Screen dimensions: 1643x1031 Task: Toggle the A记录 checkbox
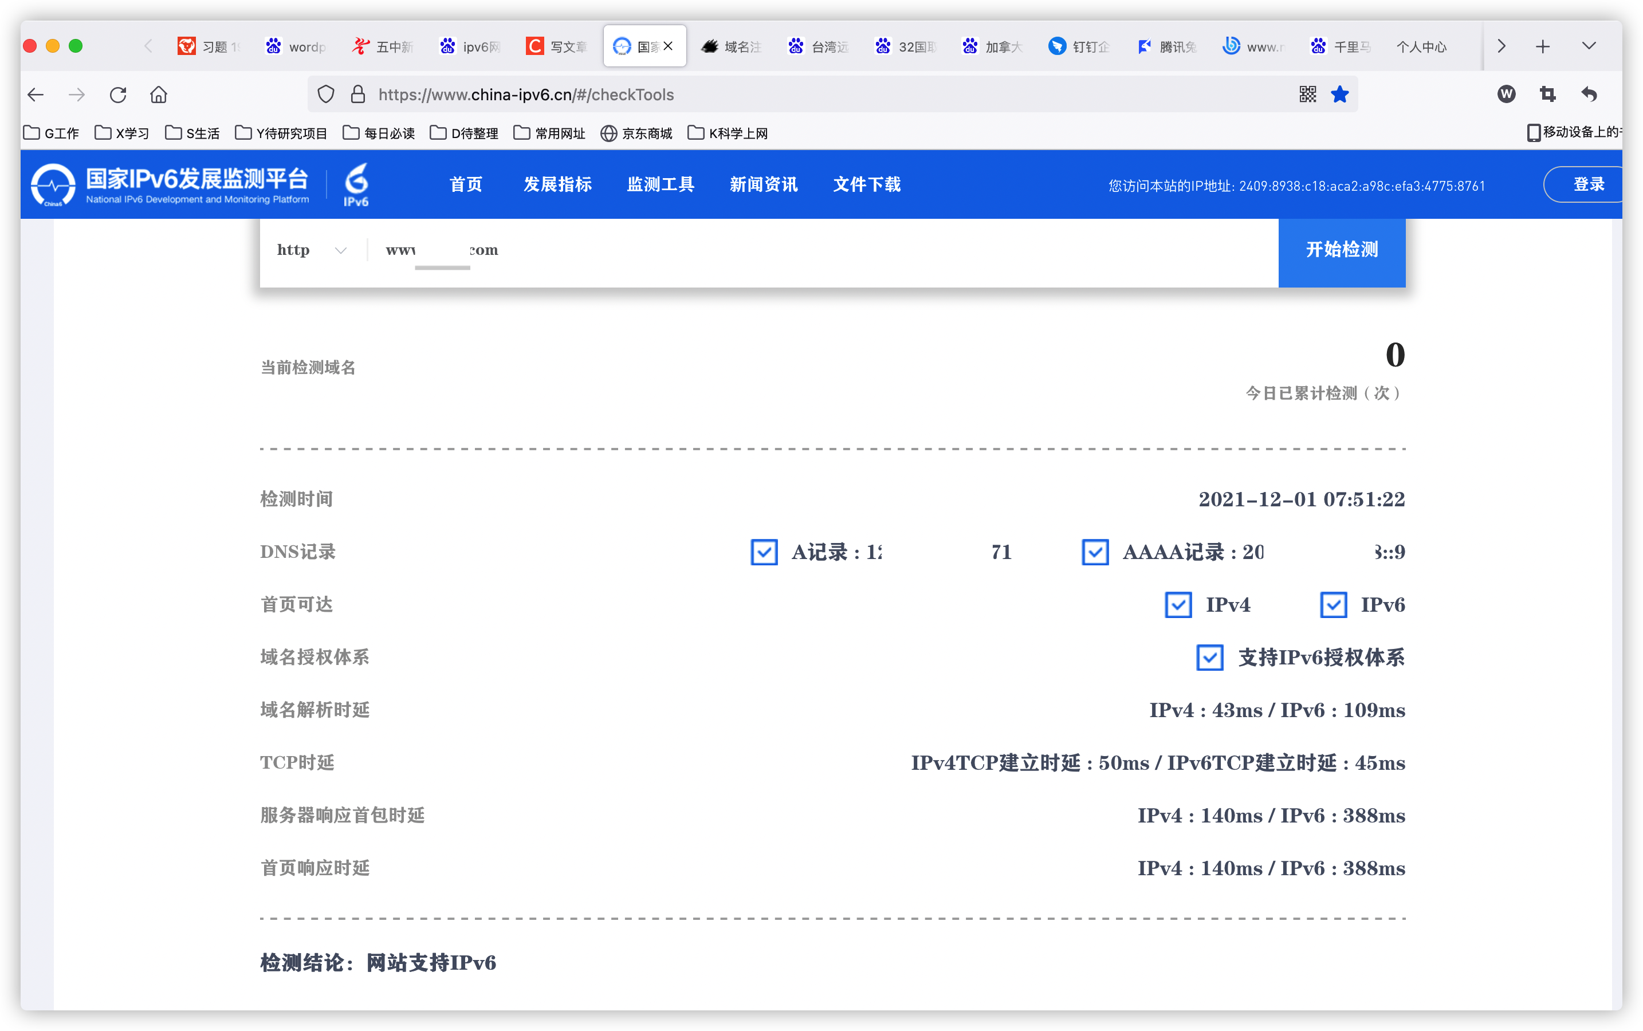tap(764, 552)
